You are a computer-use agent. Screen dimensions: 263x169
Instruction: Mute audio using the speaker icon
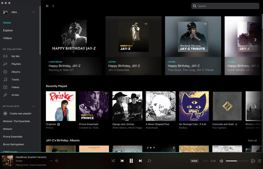[x=221, y=161]
